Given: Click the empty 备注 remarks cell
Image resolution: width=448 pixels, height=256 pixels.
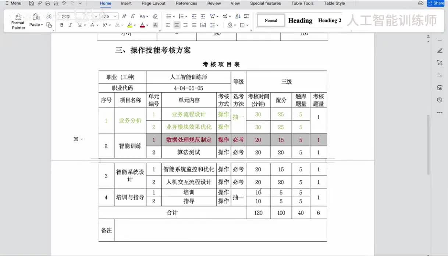Looking at the screenshot, I should click(220, 230).
